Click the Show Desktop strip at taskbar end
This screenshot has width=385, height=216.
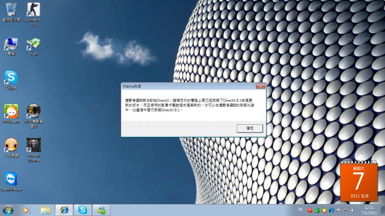coord(383,210)
